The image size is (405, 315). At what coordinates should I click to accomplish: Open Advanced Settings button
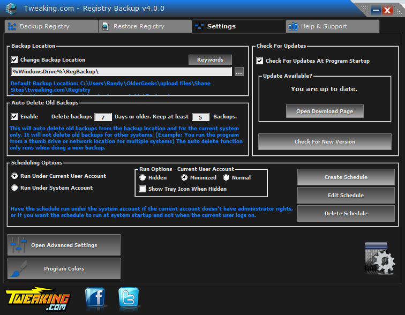[x=64, y=245]
